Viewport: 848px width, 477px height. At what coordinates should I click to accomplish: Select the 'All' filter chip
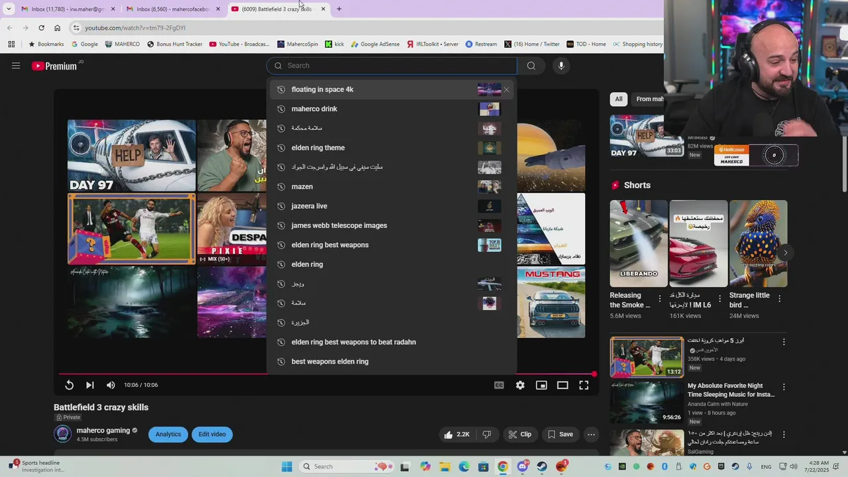[618, 99]
